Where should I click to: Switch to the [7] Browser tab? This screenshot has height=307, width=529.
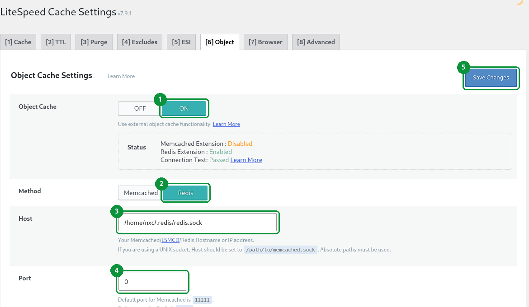pyautogui.click(x=265, y=42)
